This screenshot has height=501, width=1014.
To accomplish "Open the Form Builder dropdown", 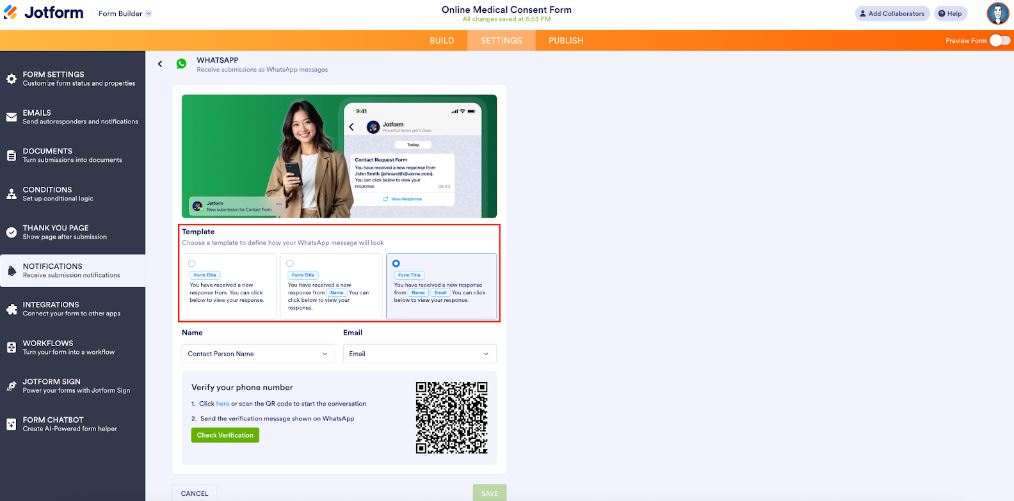I will click(x=125, y=13).
